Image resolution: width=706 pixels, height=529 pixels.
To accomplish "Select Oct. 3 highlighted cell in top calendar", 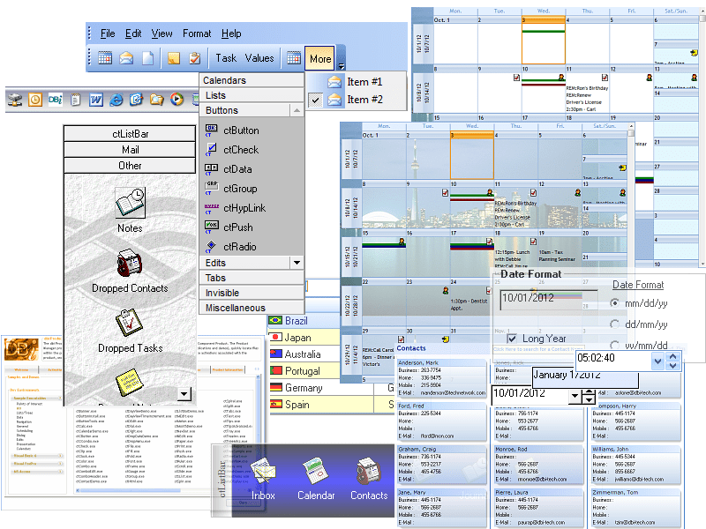I will pyautogui.click(x=544, y=41).
